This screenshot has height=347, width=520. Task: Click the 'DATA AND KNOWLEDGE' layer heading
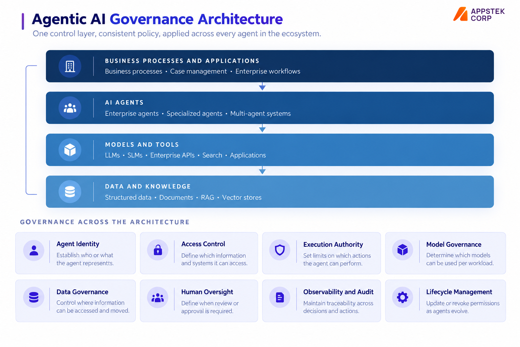(148, 186)
